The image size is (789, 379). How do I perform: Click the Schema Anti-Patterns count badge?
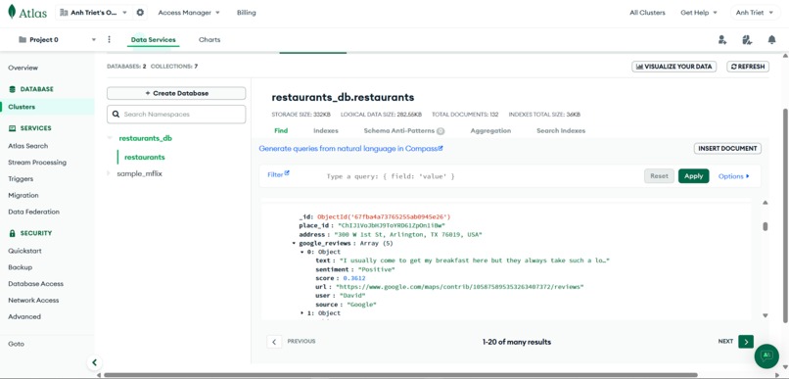tap(441, 131)
